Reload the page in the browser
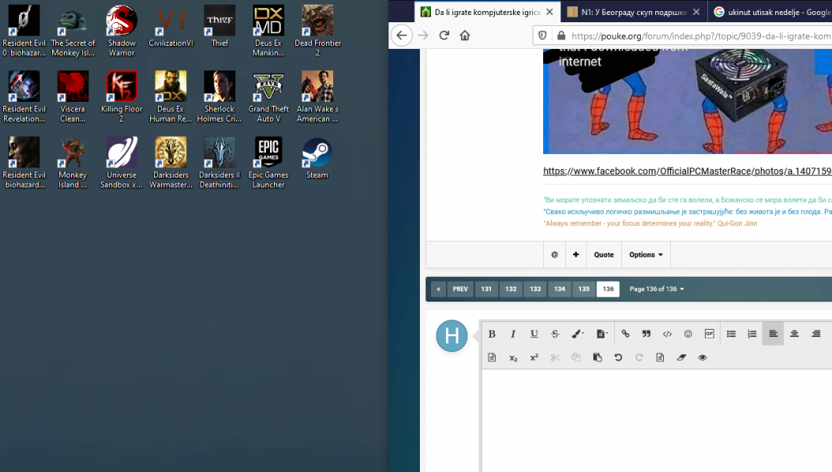832x472 pixels. coord(444,36)
